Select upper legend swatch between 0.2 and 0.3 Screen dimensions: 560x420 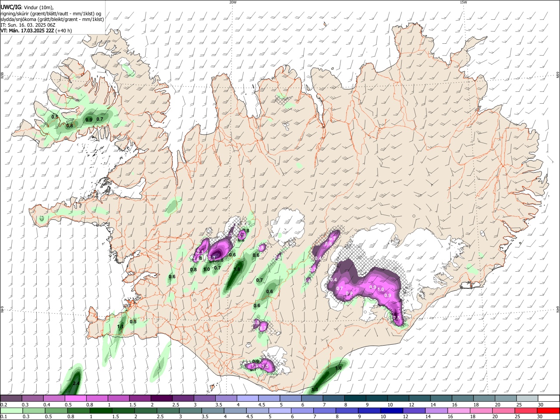point(11,399)
